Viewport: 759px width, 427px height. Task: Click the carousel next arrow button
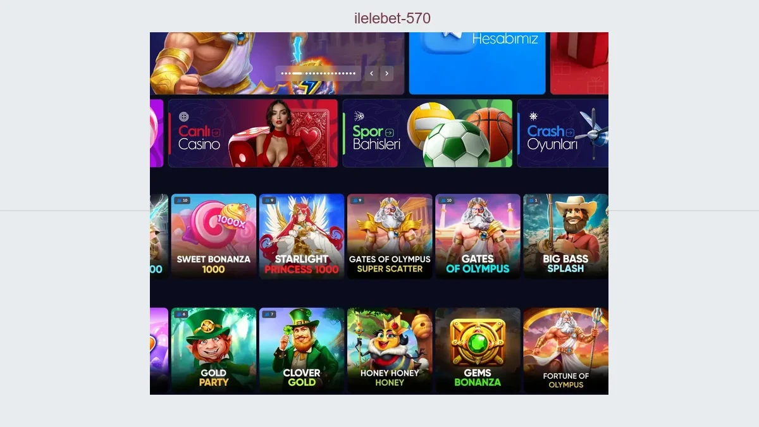pyautogui.click(x=387, y=73)
